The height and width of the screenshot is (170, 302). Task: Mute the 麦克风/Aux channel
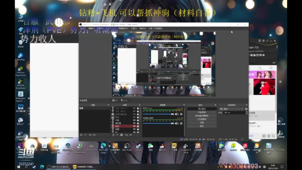pos(177,114)
